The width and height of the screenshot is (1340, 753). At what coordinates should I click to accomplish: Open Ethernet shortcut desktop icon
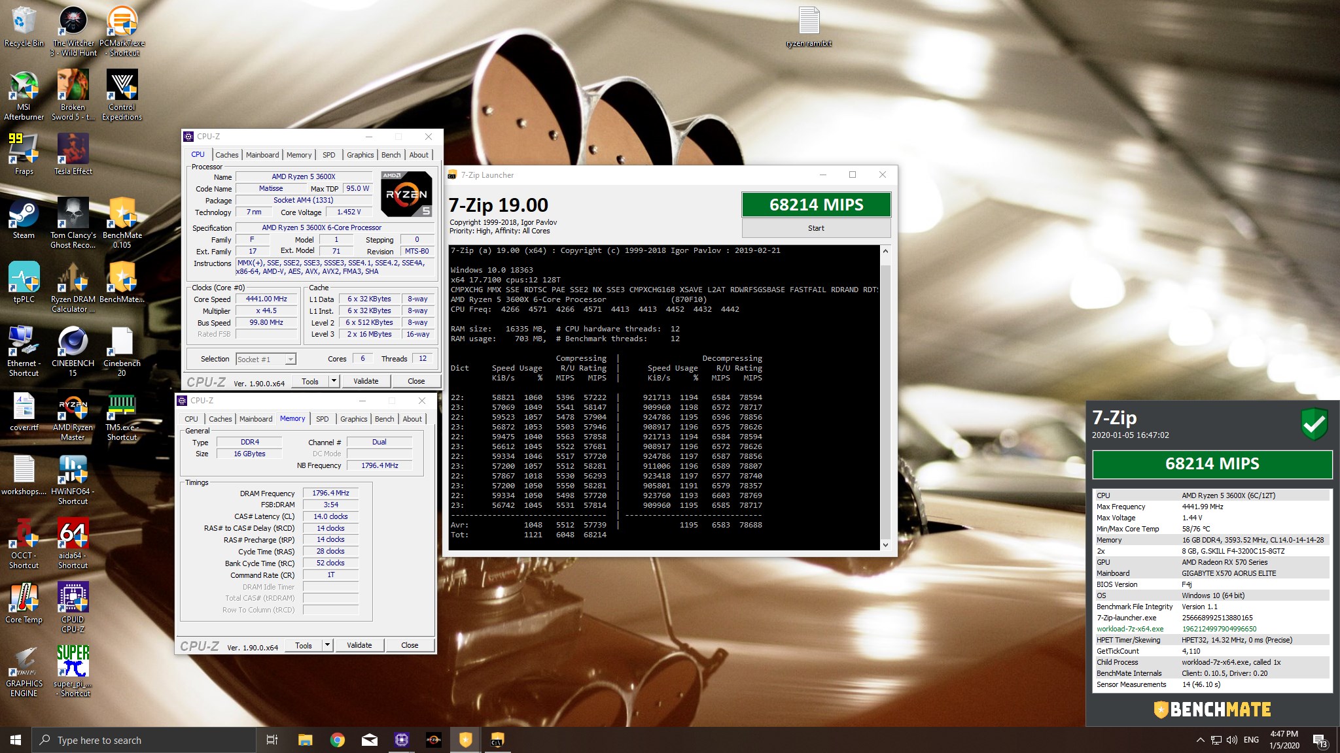(24, 352)
